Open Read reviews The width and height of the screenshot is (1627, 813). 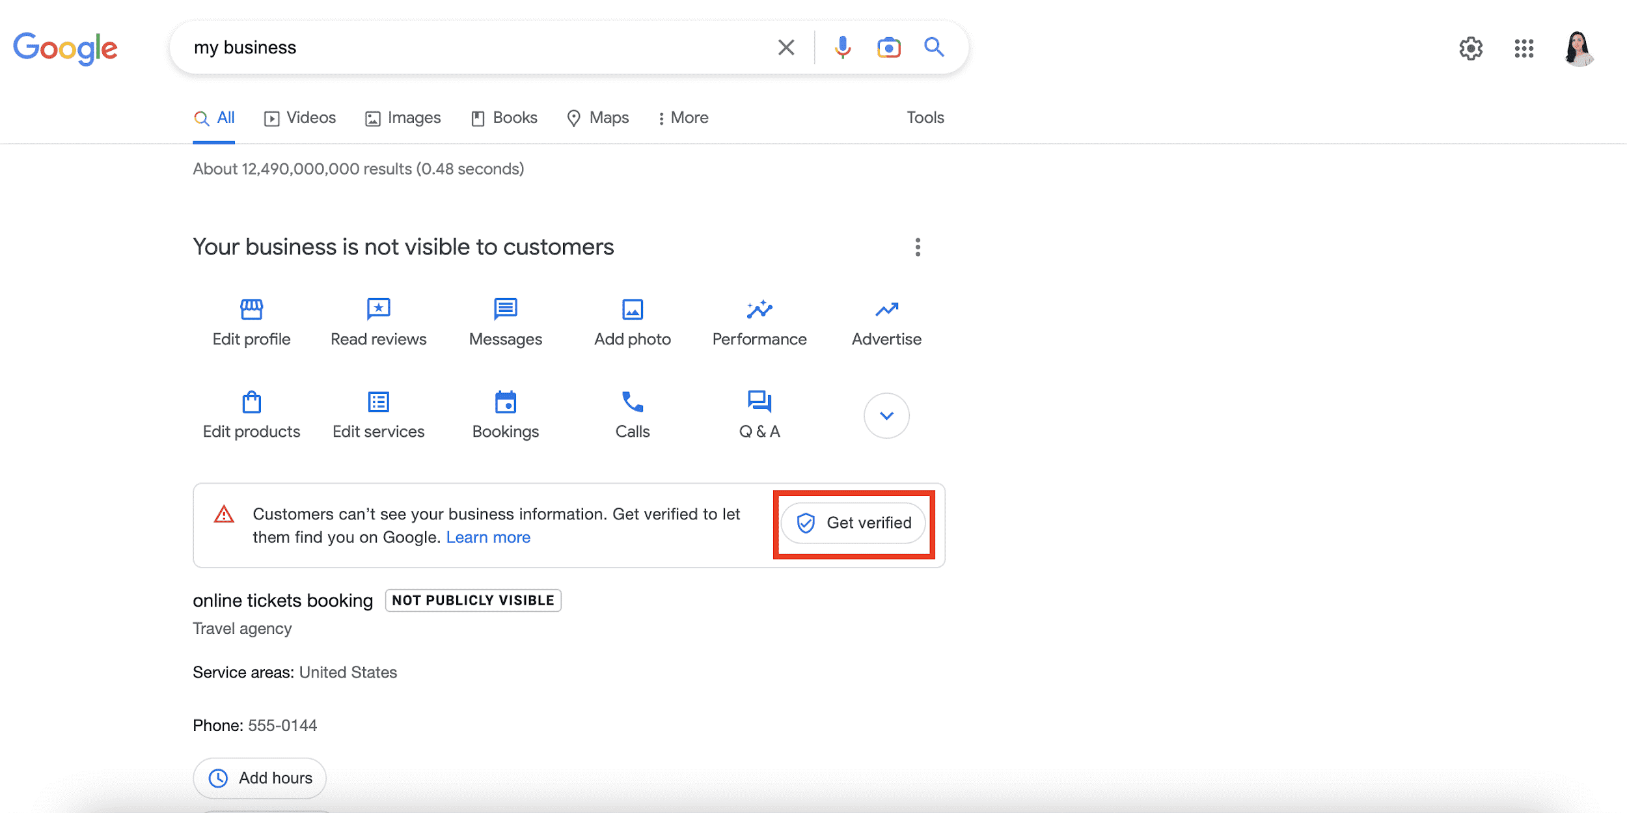tap(379, 323)
